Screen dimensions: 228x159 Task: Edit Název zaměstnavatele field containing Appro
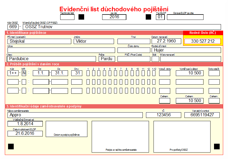(75, 115)
